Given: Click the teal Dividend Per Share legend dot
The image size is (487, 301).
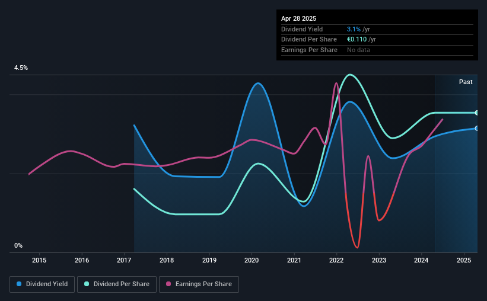Looking at the screenshot, I should pos(87,284).
